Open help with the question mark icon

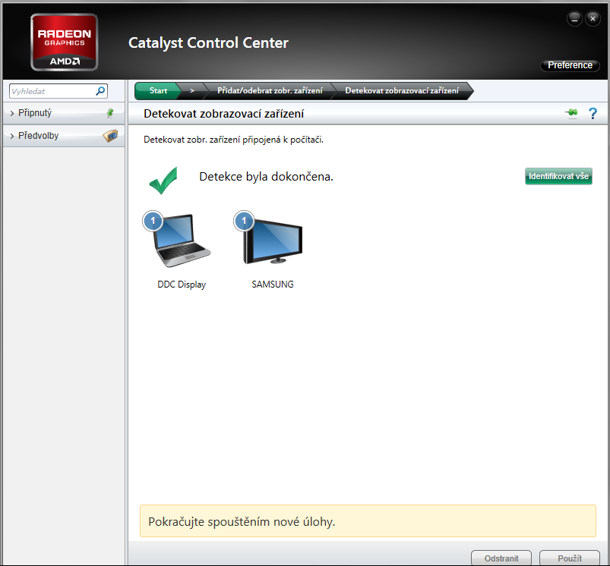click(x=593, y=114)
